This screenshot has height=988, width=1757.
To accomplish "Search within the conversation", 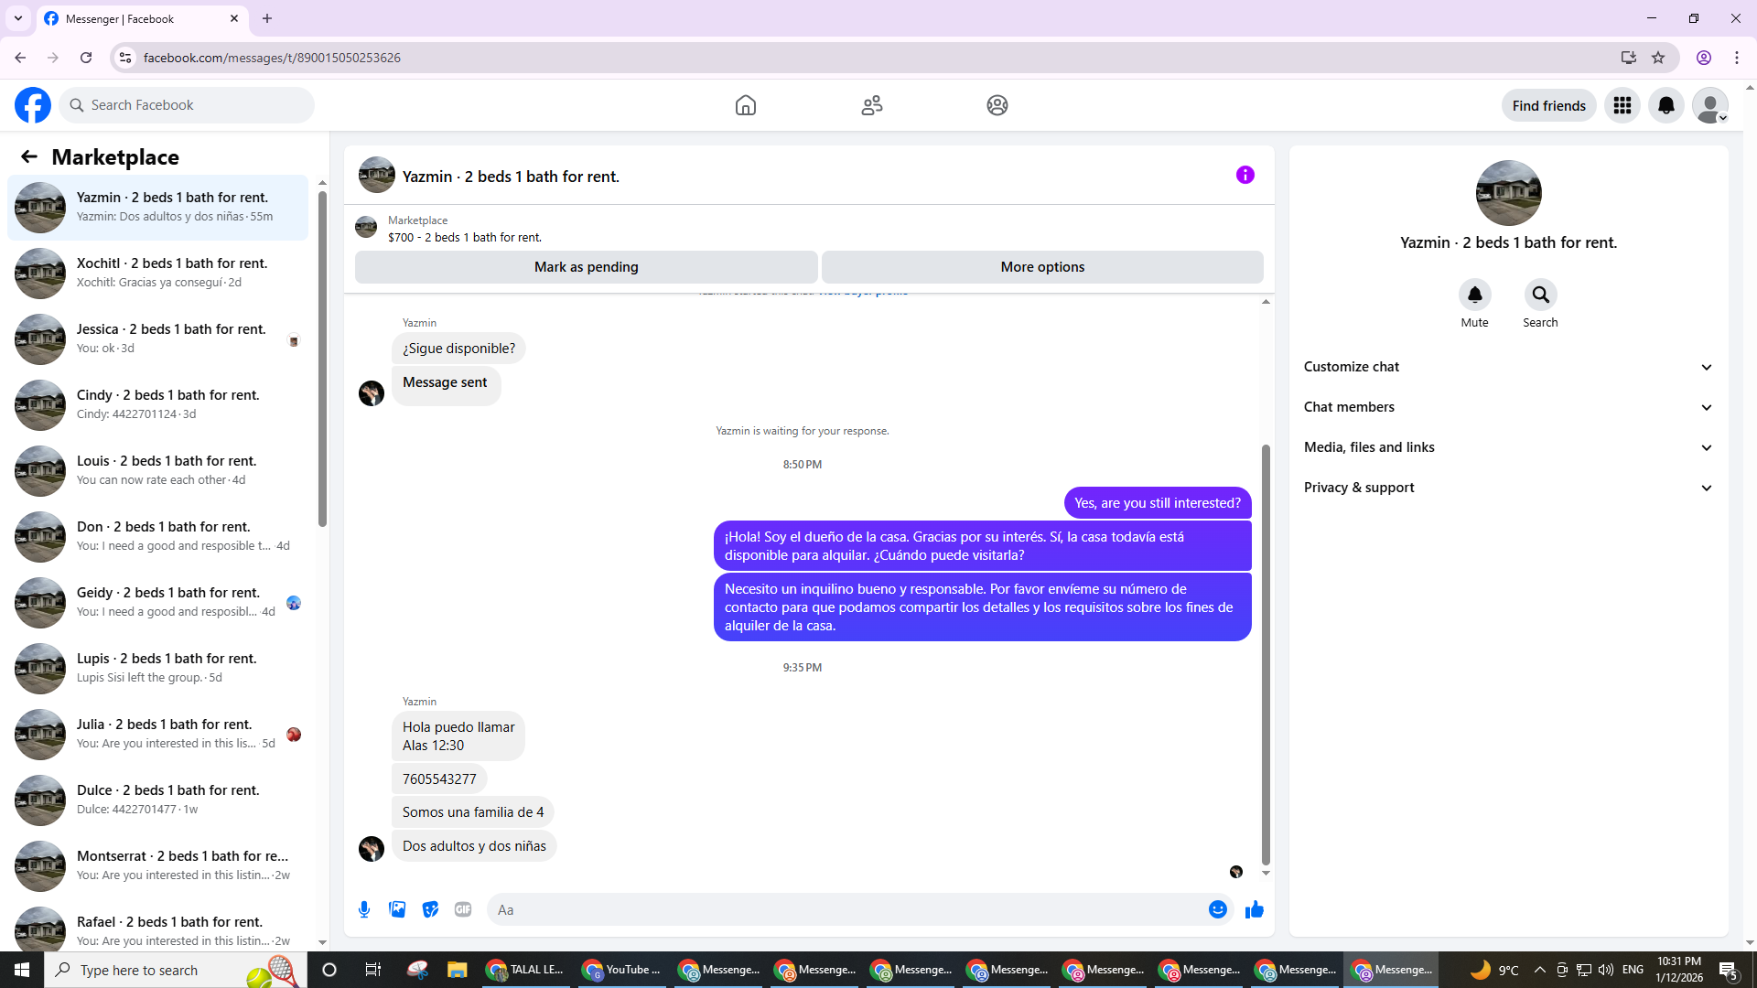I will coord(1540,295).
